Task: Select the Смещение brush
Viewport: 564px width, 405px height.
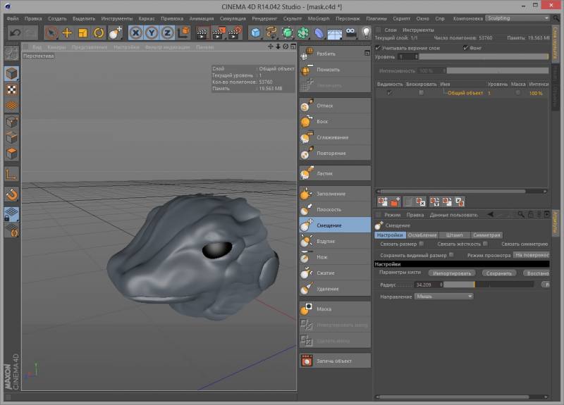Action: tap(335, 225)
